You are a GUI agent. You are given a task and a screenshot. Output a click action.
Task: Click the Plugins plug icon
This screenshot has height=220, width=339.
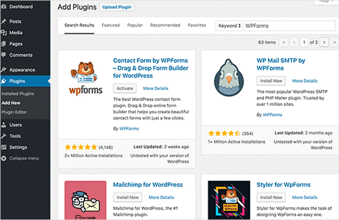click(x=3, y=81)
